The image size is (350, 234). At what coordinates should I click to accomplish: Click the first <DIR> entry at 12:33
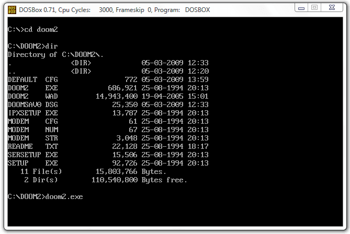81,63
